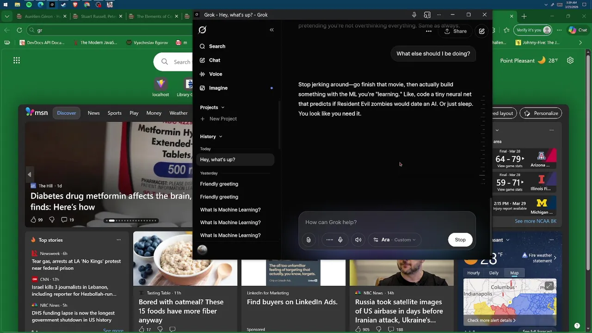Click the Personalize button on MSN
The width and height of the screenshot is (592, 333).
[542, 113]
